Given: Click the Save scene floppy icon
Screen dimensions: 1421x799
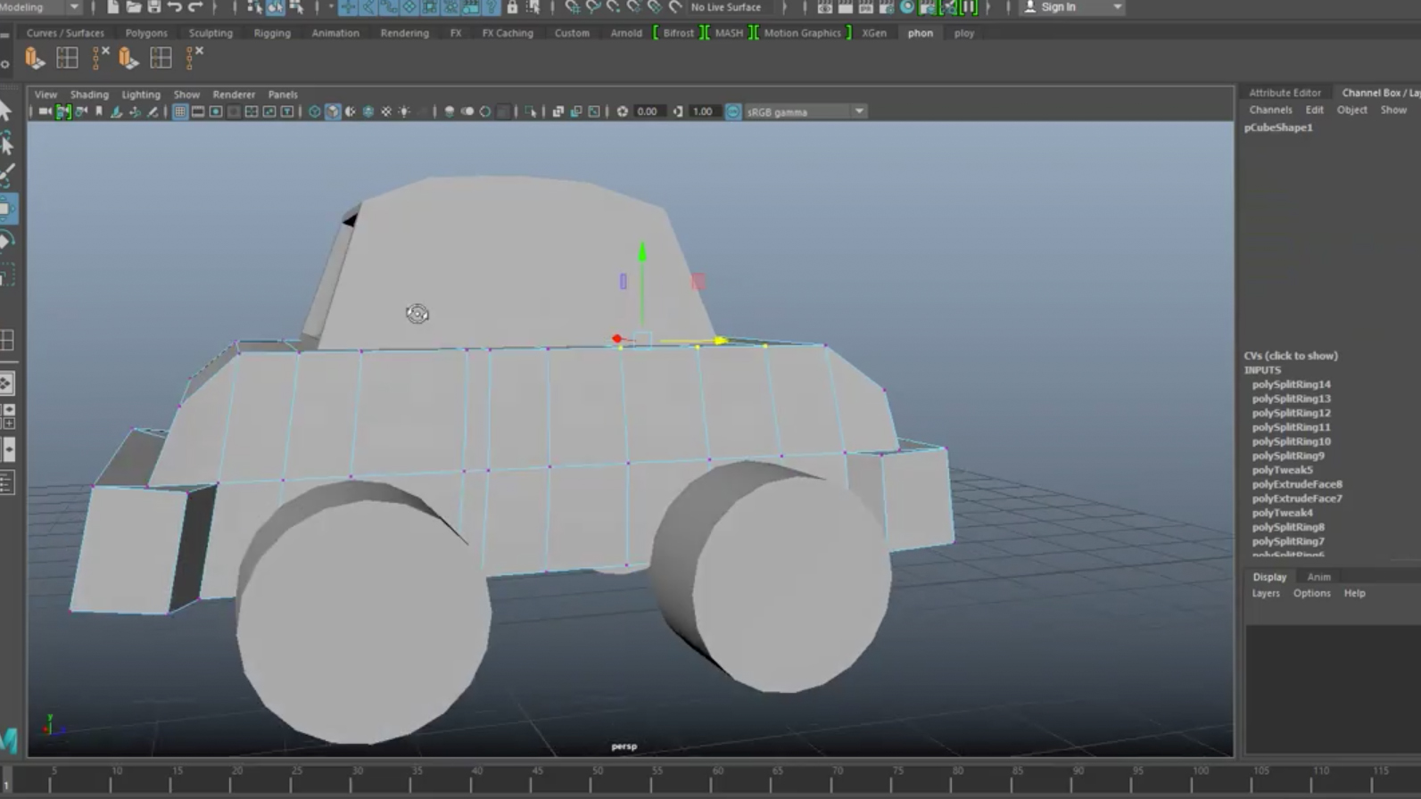Looking at the screenshot, I should tap(153, 7).
